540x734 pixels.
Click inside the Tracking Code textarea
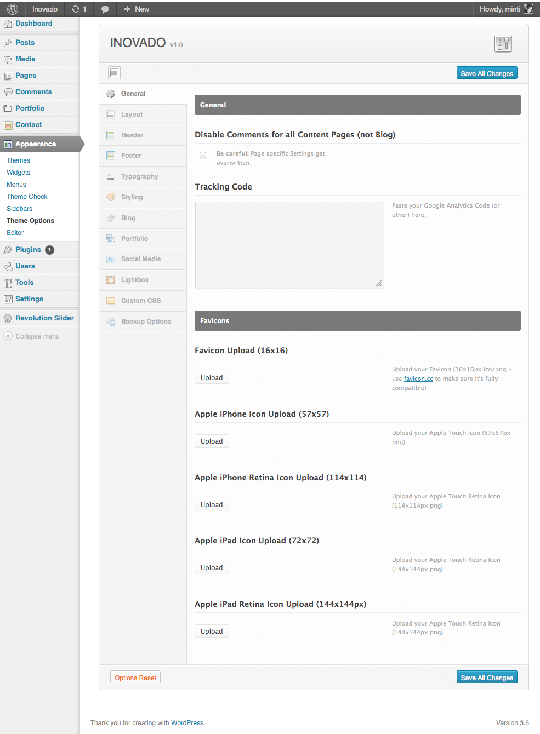click(x=289, y=245)
